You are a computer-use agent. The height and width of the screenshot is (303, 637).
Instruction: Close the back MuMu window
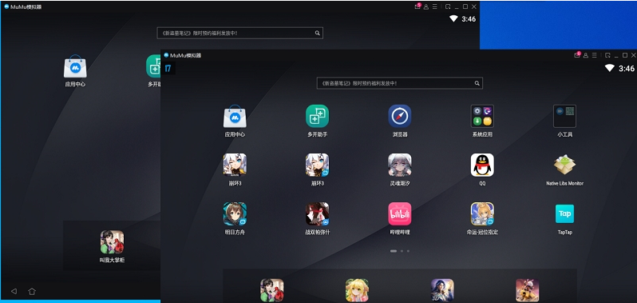[473, 6]
